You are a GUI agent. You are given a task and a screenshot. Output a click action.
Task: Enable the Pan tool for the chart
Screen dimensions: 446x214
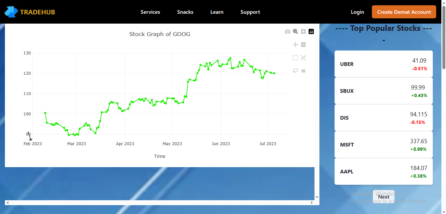[295, 44]
